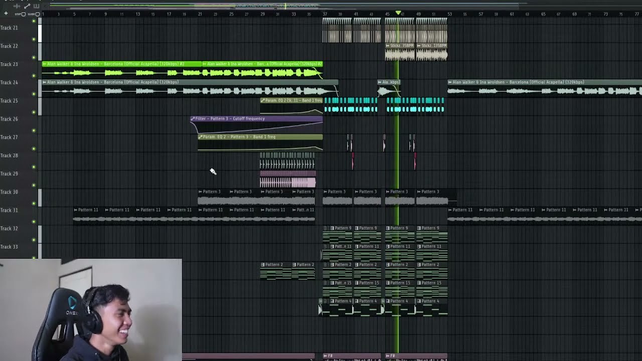Click bar 9 on the timeline ruler
Viewport: 642px width, 361px height.
[x=106, y=14]
